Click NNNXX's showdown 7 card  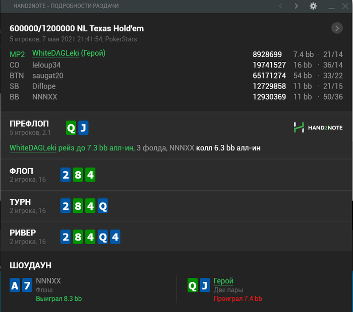click(27, 285)
